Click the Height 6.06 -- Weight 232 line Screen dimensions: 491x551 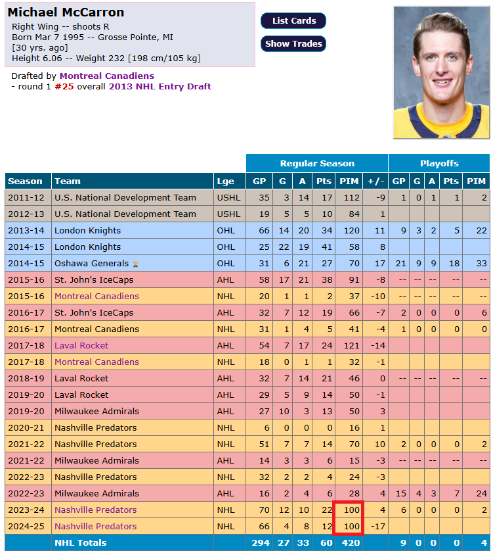click(x=106, y=59)
